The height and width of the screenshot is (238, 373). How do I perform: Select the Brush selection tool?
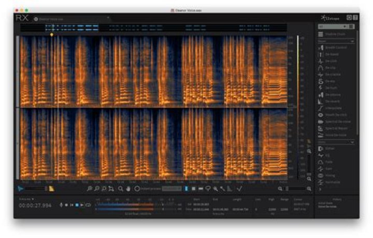click(x=216, y=189)
